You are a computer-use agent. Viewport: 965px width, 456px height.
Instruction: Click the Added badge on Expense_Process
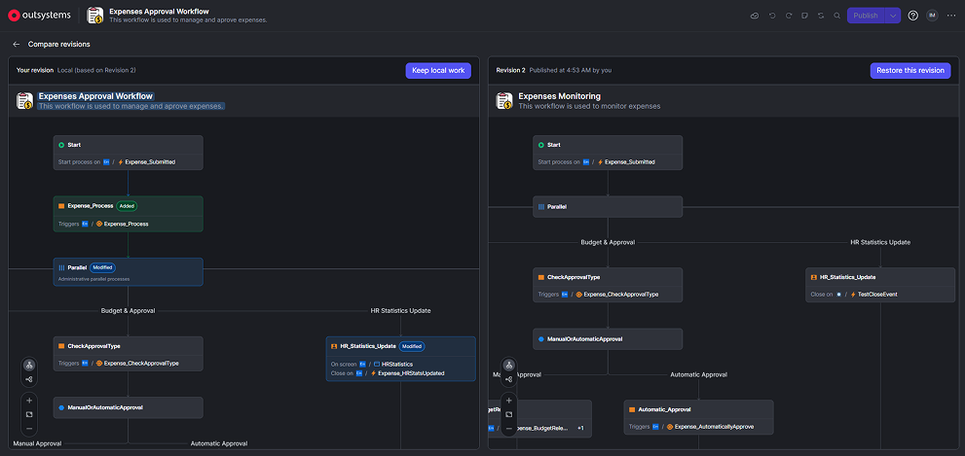pyautogui.click(x=128, y=206)
